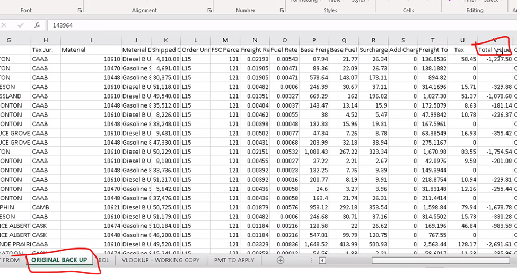Select column U header
This screenshot has height=275, width=517.
(462, 40)
